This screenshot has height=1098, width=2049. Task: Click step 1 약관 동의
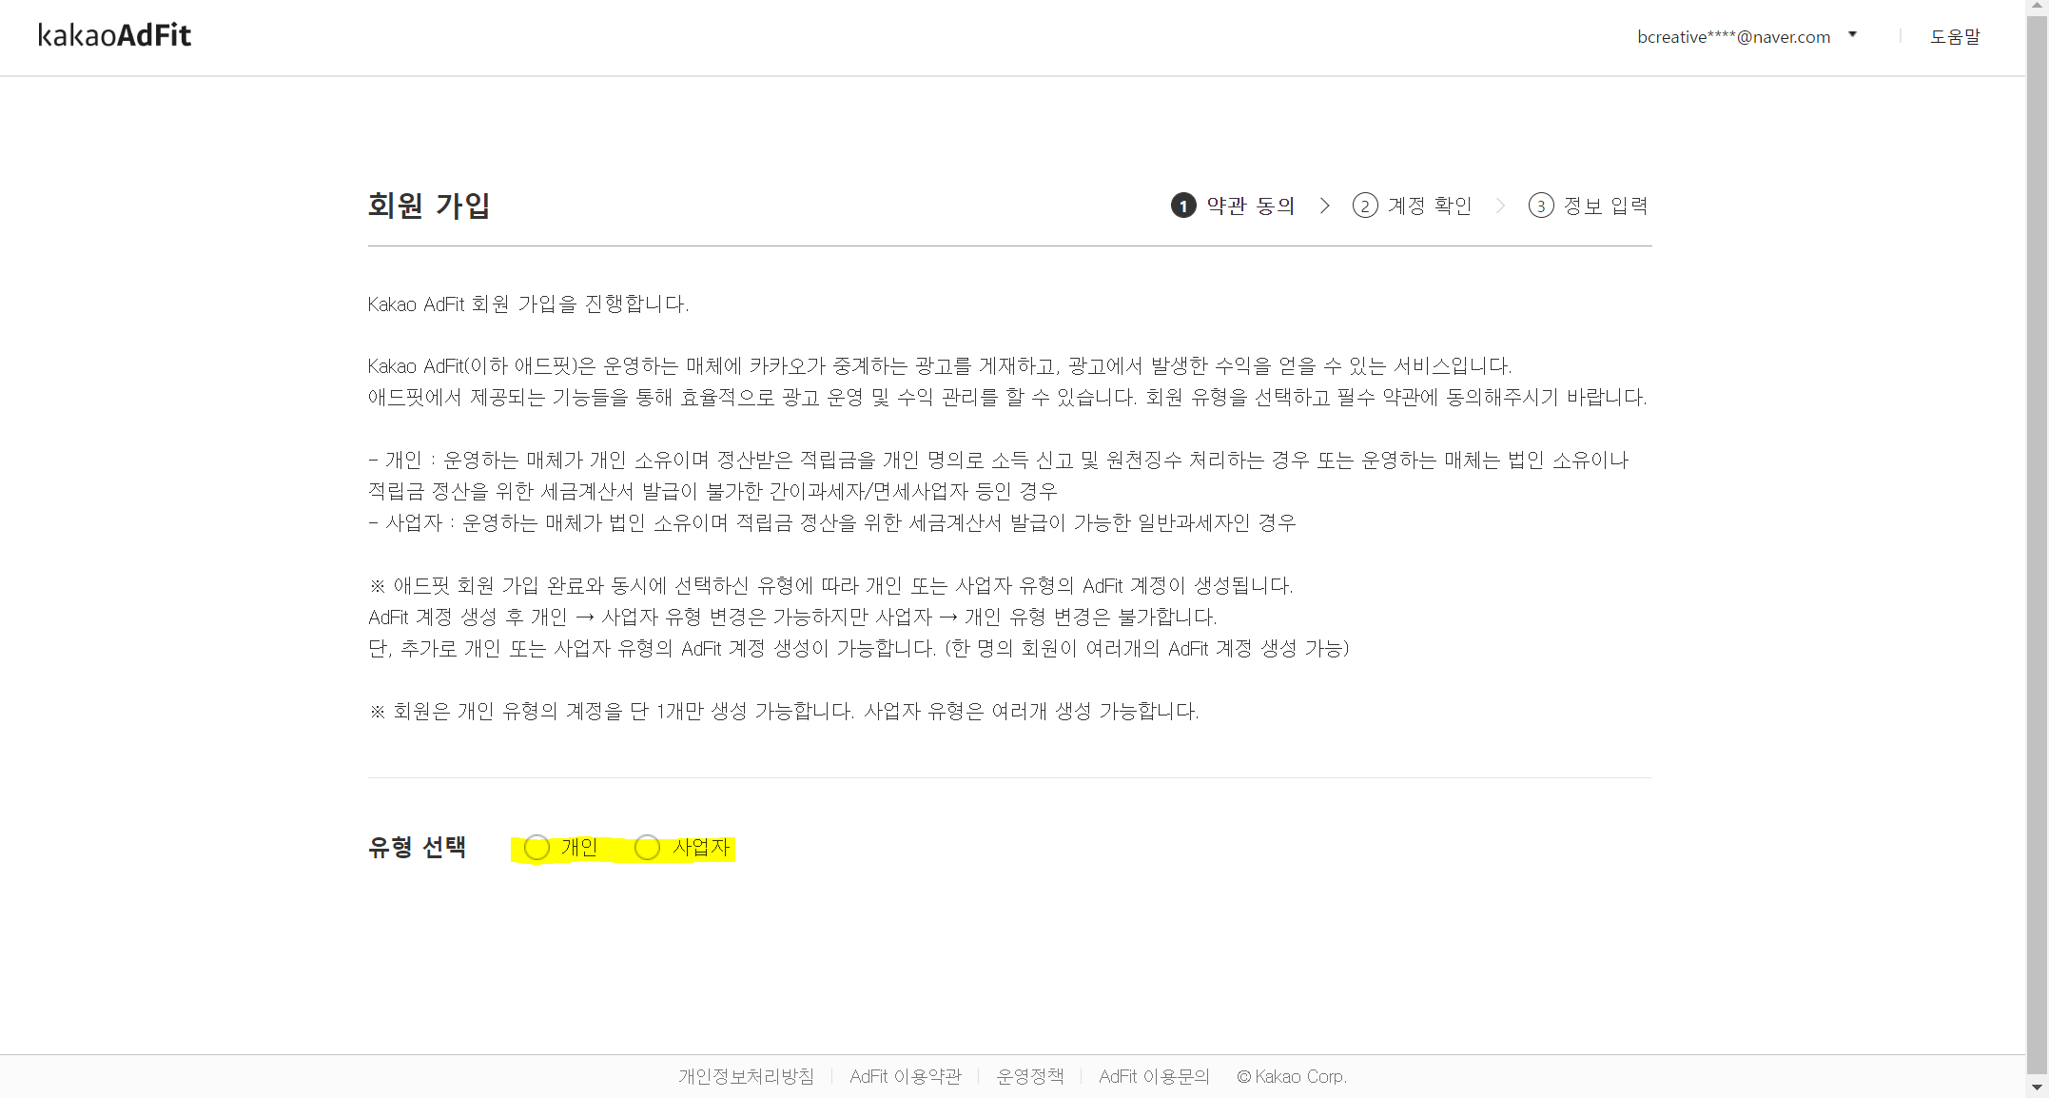point(1233,206)
